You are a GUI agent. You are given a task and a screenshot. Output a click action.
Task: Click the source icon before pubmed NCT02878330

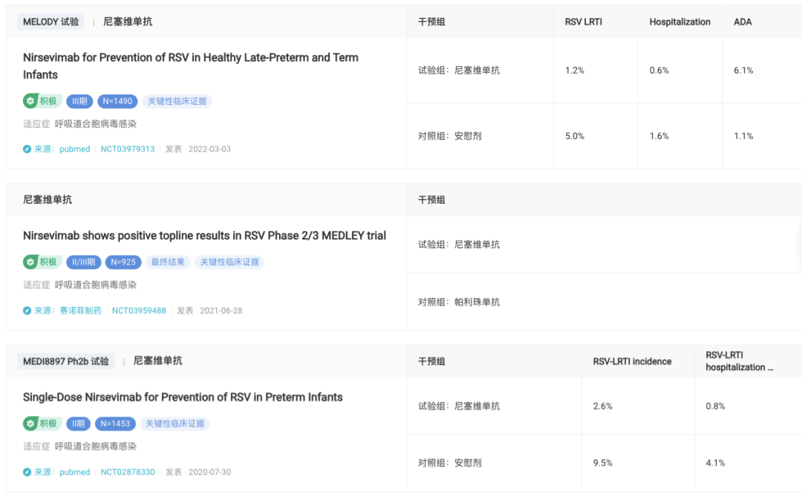[27, 472]
